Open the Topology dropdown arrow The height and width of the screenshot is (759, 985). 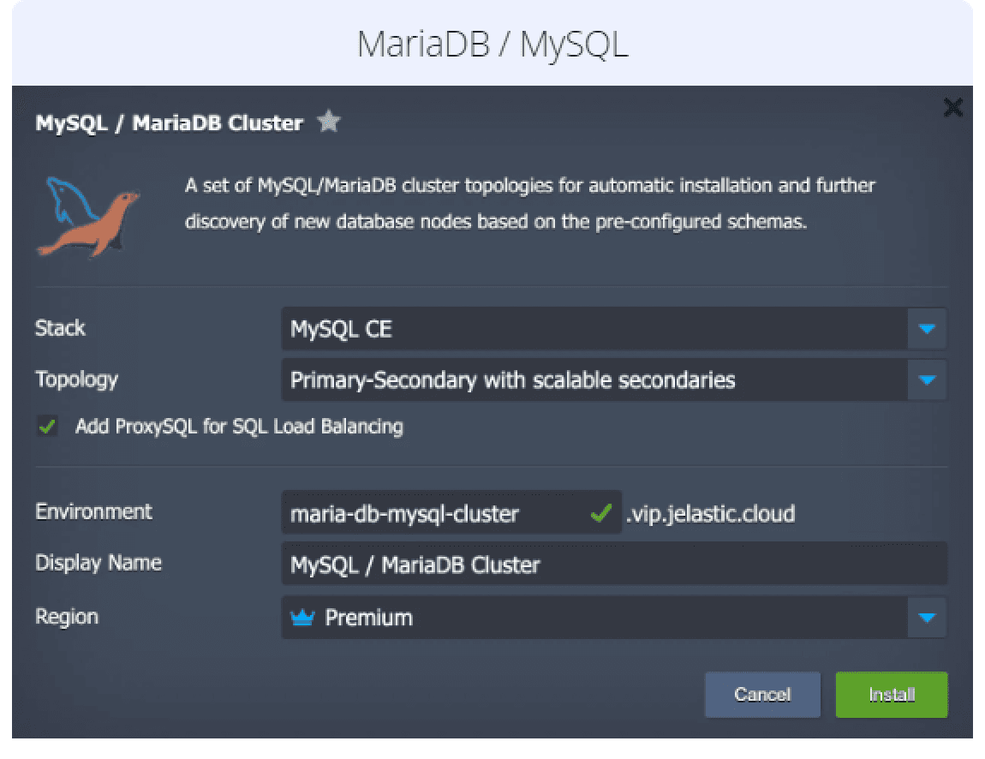point(927,379)
